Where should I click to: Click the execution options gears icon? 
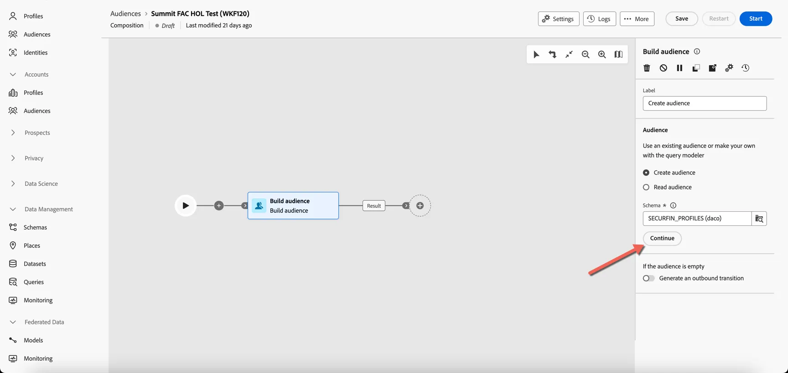(729, 68)
